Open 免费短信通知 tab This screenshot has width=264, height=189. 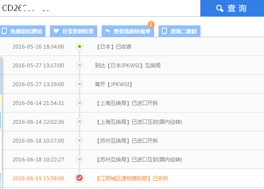click(23, 31)
